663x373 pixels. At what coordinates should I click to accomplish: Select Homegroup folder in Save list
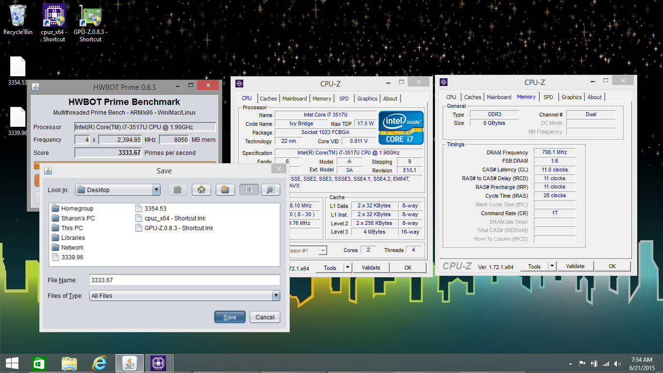pos(72,208)
